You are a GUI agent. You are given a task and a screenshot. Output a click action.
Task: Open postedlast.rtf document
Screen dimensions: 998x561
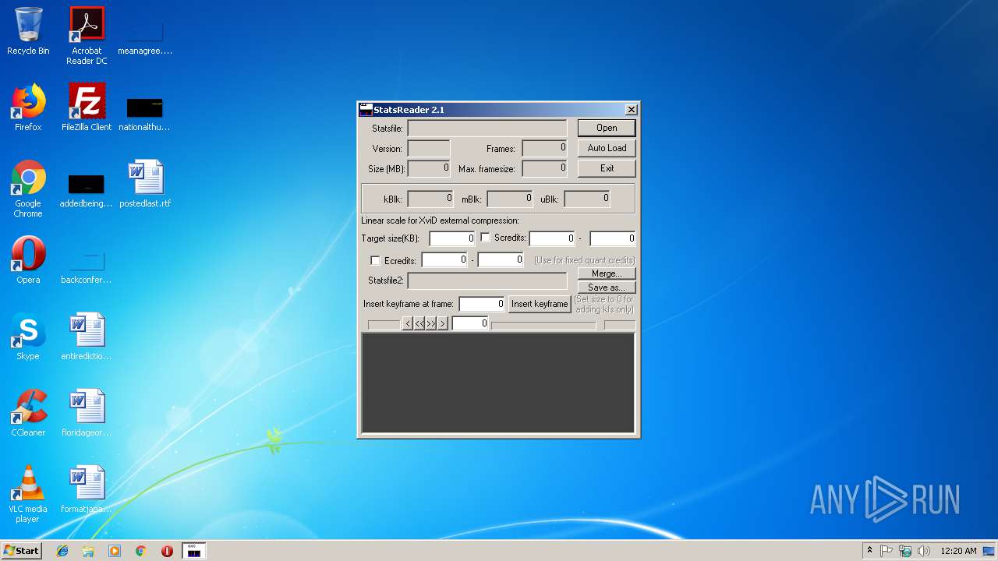145,184
